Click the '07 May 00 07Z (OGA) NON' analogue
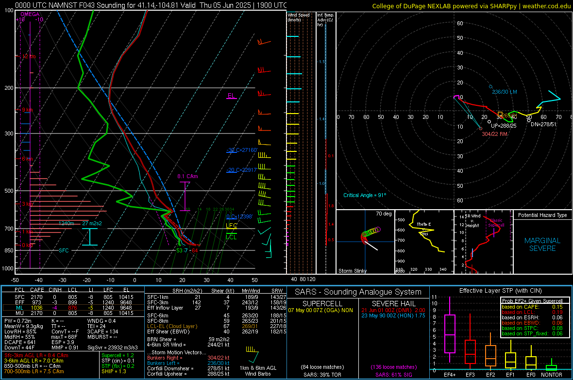573x380 pixels. 320,310
